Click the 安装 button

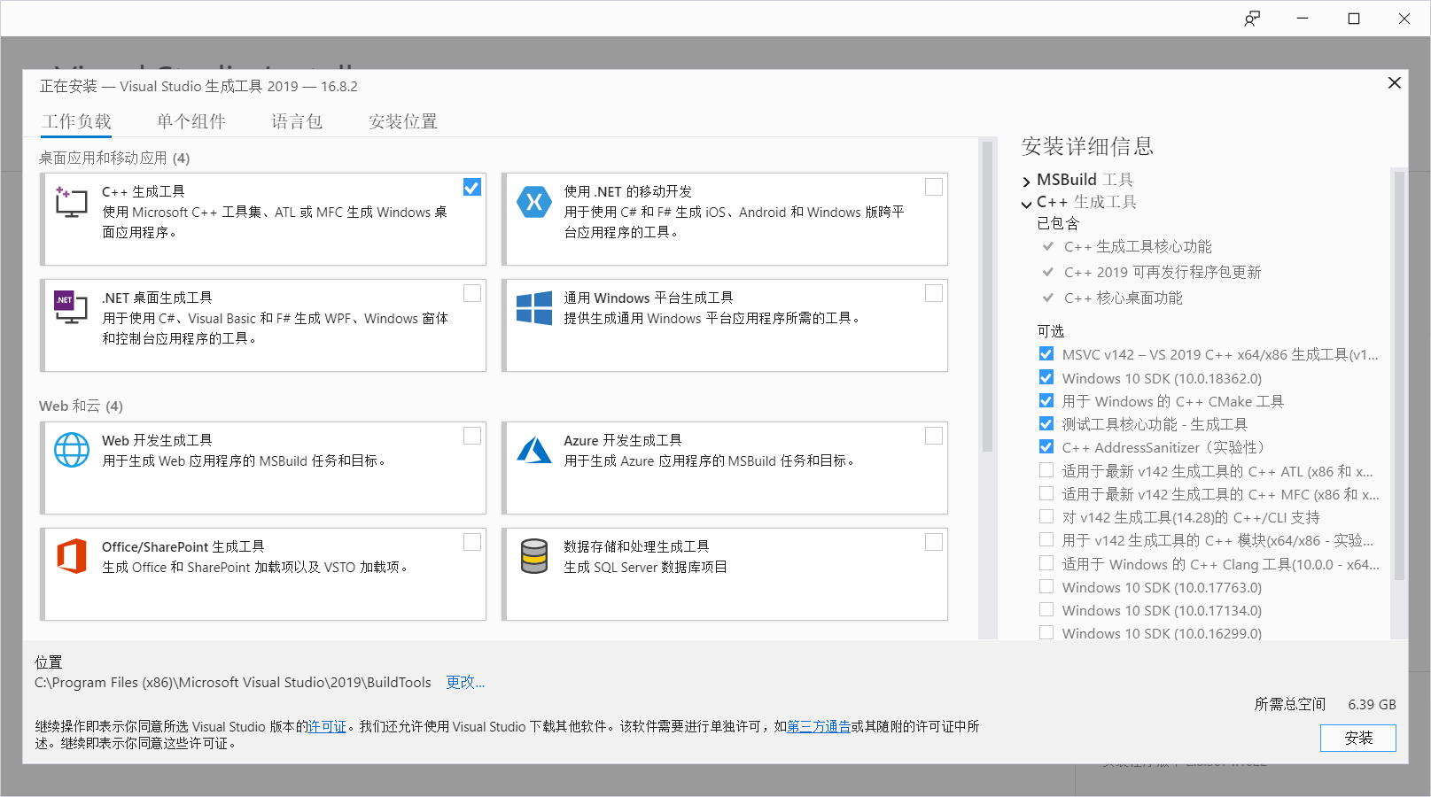click(x=1357, y=738)
